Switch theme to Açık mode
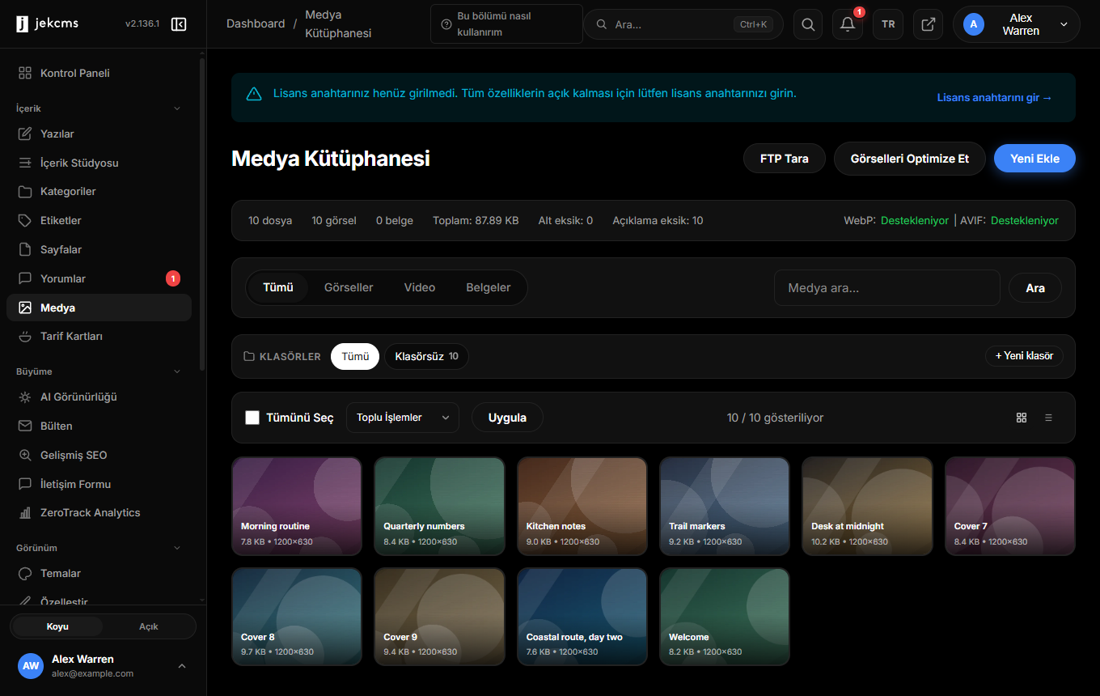This screenshot has height=696, width=1100. 149,626
